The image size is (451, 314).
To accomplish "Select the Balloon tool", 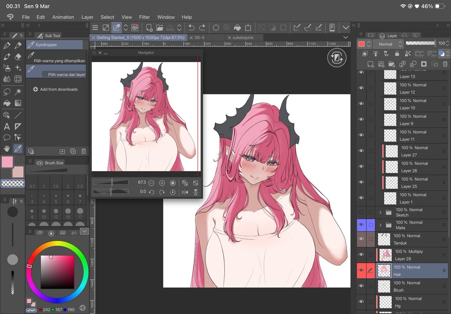I will pyautogui.click(x=6, y=137).
